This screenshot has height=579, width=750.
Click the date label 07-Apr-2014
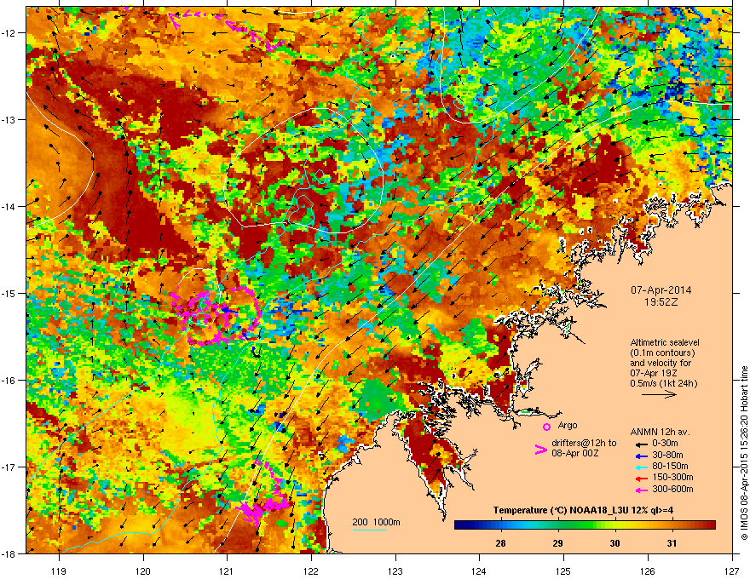tap(661, 290)
